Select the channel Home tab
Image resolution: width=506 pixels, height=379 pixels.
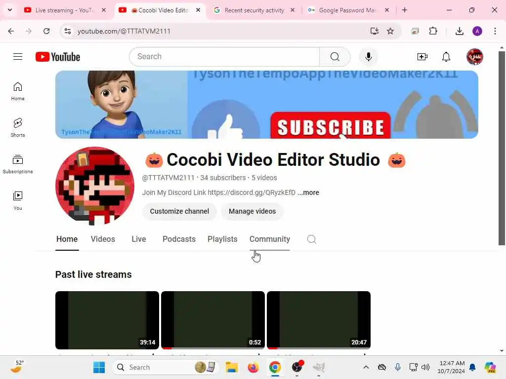click(67, 239)
